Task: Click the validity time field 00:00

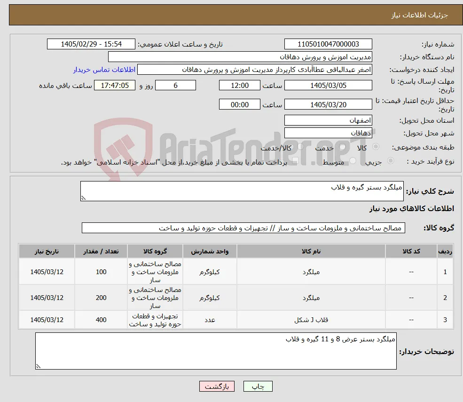Action: [239, 104]
